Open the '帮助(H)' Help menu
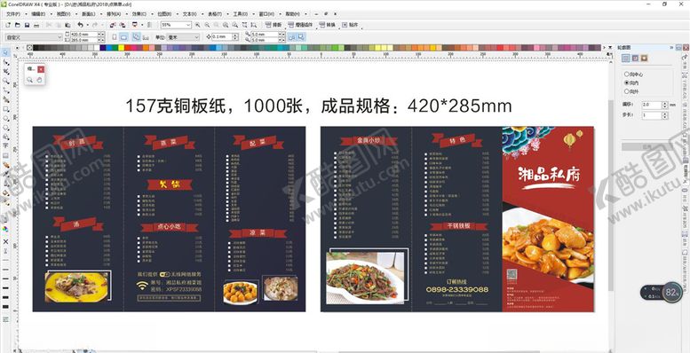 (x=292, y=14)
